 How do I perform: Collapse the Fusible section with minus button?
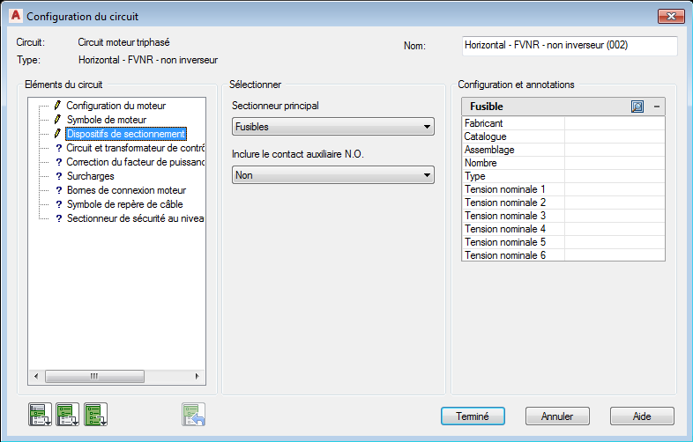pyautogui.click(x=656, y=107)
